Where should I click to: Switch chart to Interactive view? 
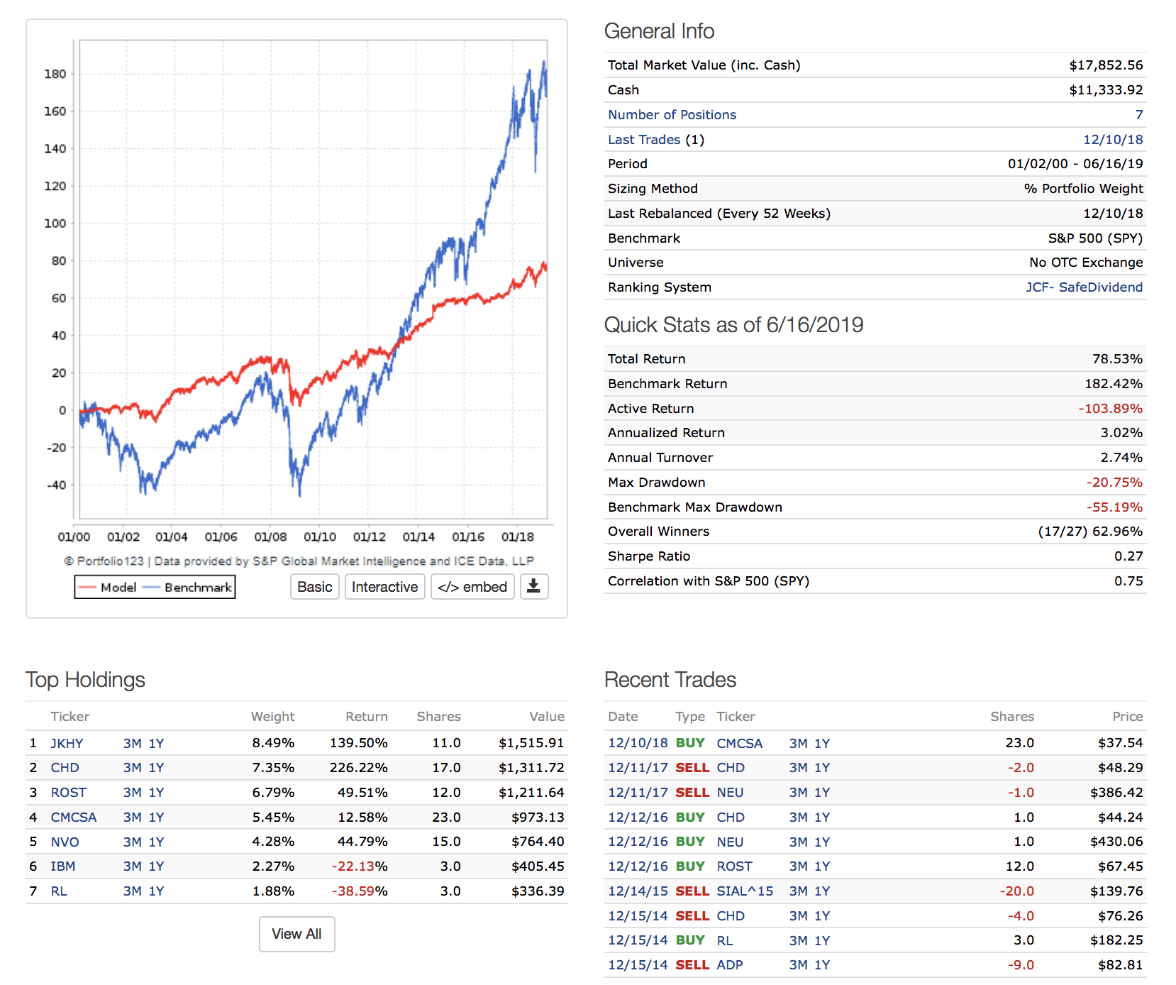[x=384, y=587]
